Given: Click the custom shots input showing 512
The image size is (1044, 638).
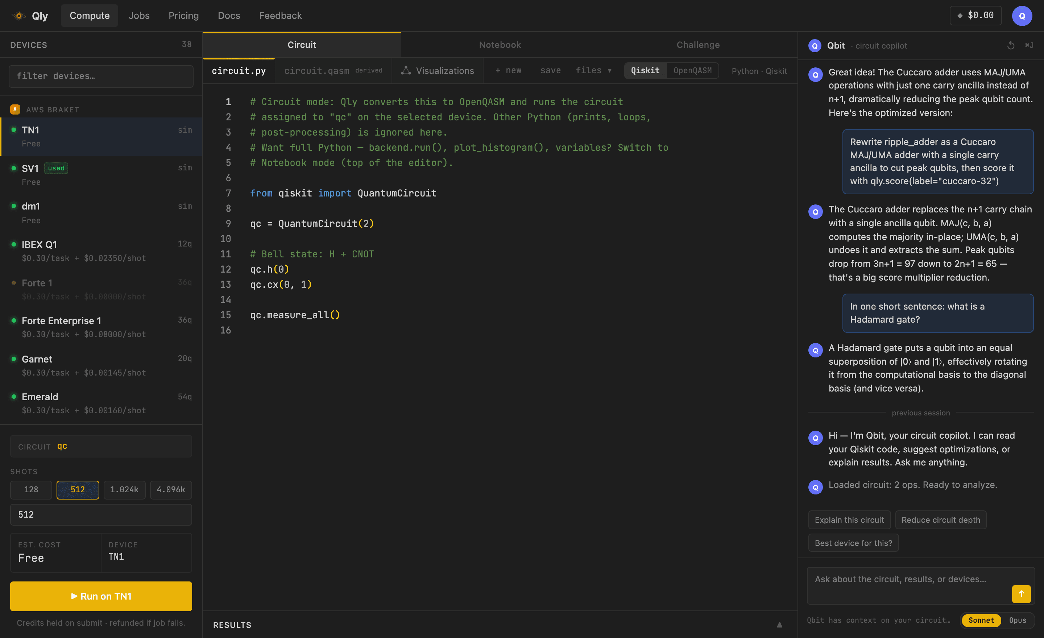Looking at the screenshot, I should (x=101, y=515).
